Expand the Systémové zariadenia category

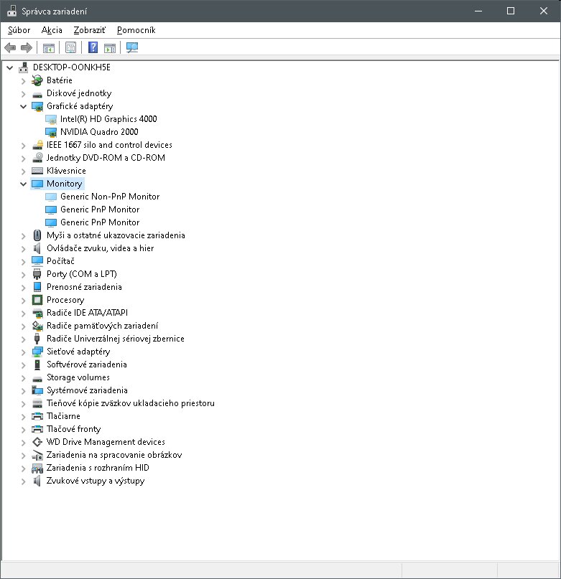23,391
